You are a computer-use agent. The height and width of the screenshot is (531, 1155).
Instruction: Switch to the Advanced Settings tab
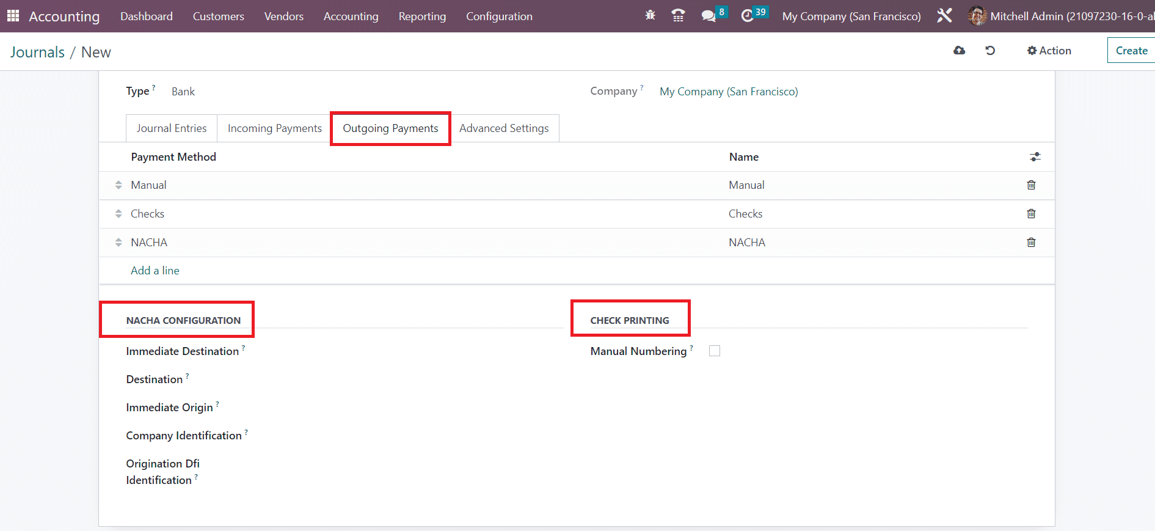(503, 128)
